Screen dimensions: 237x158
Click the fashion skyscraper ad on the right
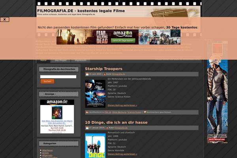click(x=217, y=92)
